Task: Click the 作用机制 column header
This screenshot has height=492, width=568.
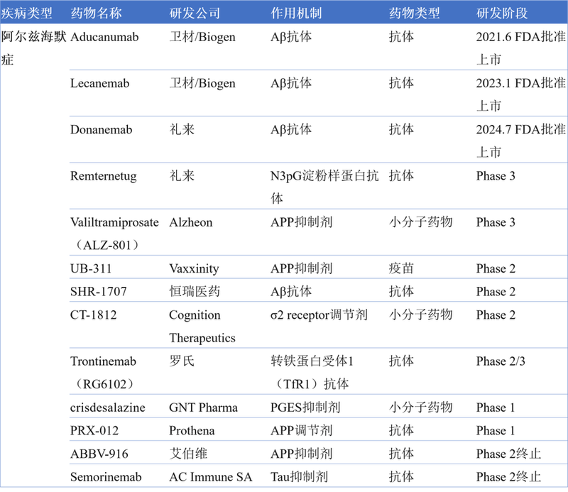Action: [296, 13]
